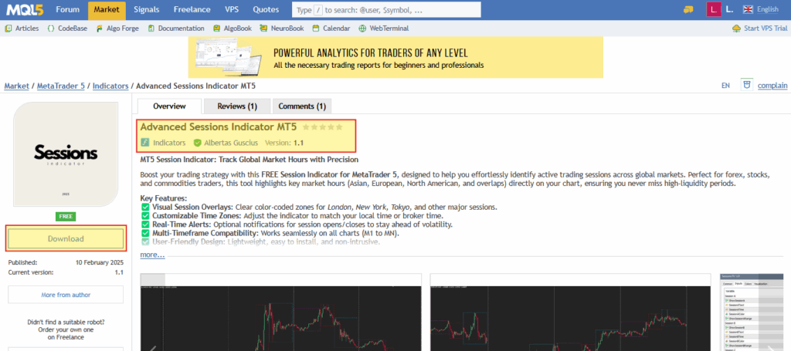Image resolution: width=791 pixels, height=351 pixels.
Task: Expand description with the more… link
Action: (152, 255)
